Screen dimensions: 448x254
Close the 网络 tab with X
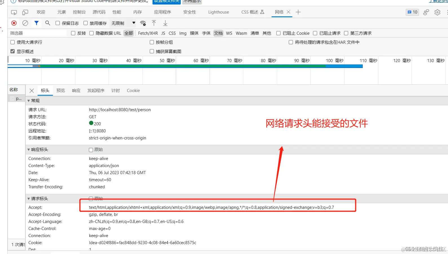(x=288, y=12)
